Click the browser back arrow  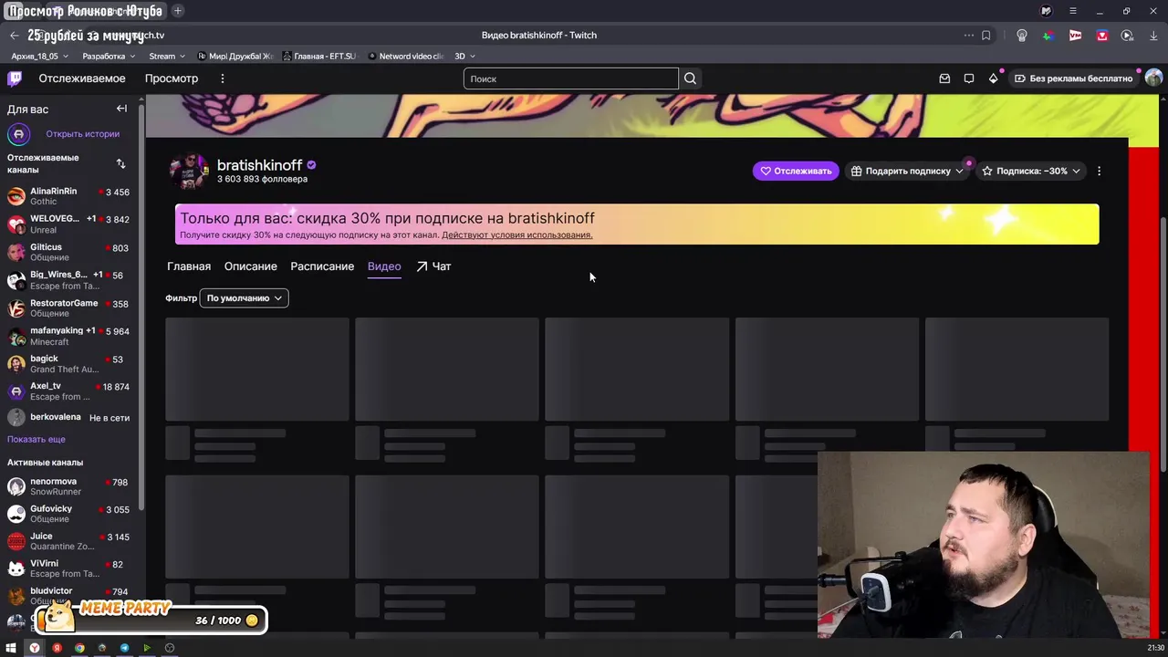[x=14, y=36]
